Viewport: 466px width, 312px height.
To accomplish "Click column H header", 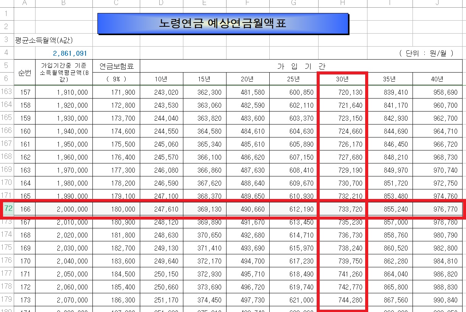I will click(342, 3).
